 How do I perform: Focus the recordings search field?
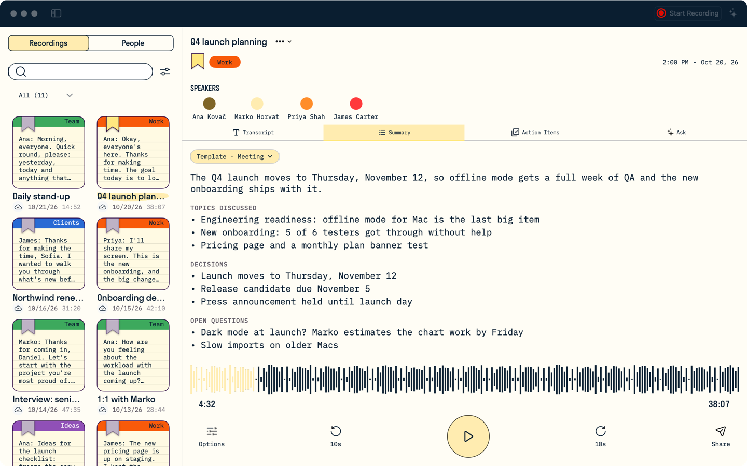[80, 71]
